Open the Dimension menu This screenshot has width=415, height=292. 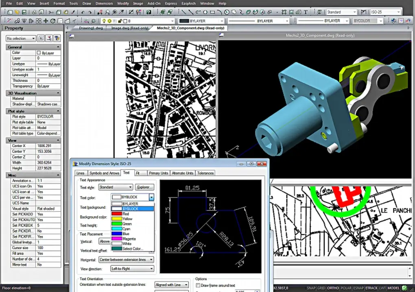104,3
